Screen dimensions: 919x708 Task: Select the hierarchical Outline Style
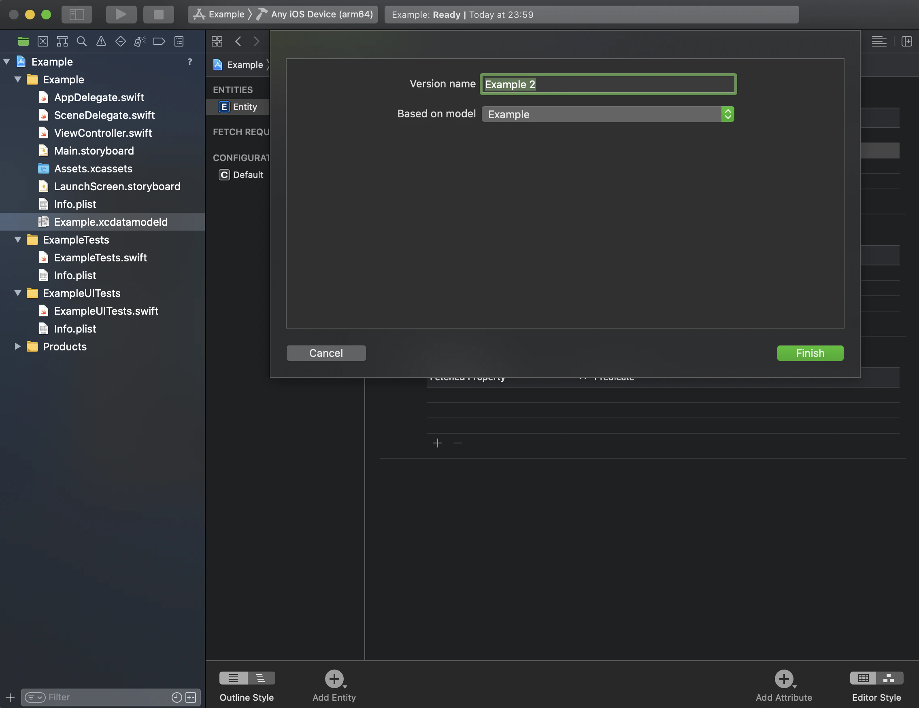[261, 678]
